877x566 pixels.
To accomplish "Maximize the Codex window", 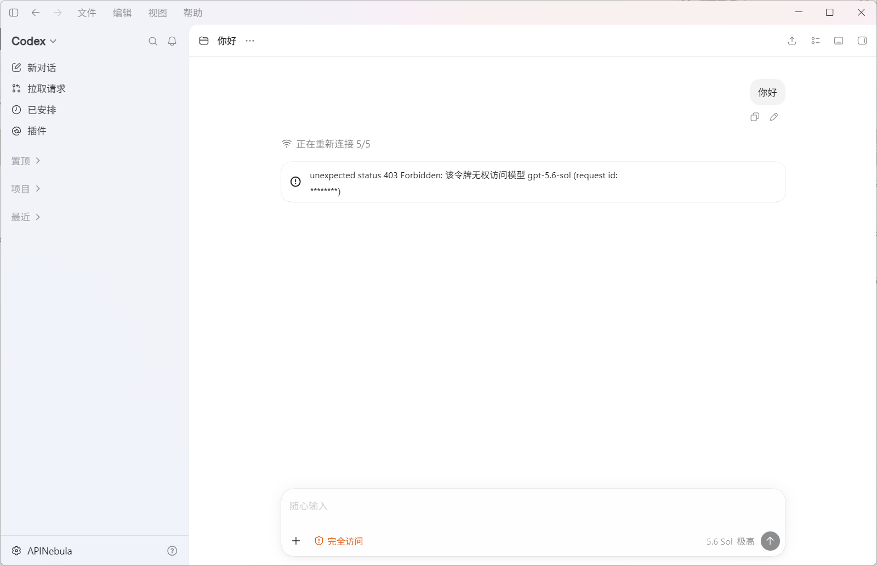I will point(830,12).
